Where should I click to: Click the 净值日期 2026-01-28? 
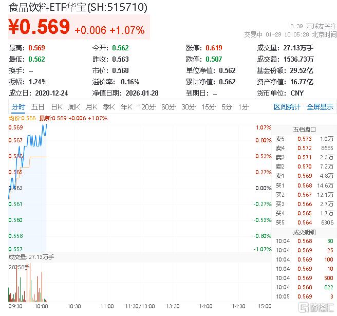142,93
